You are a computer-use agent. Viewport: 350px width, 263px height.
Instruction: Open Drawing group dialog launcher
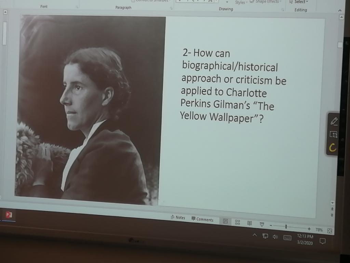click(x=283, y=10)
